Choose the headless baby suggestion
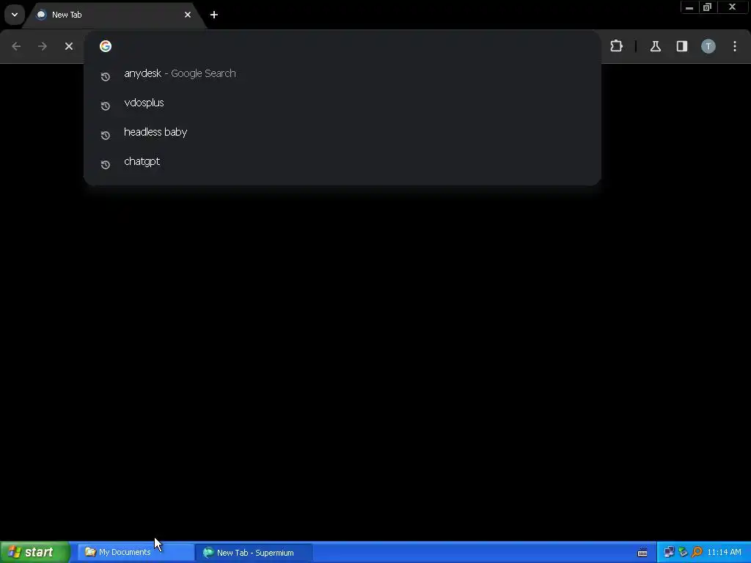This screenshot has height=563, width=751. [x=342, y=132]
